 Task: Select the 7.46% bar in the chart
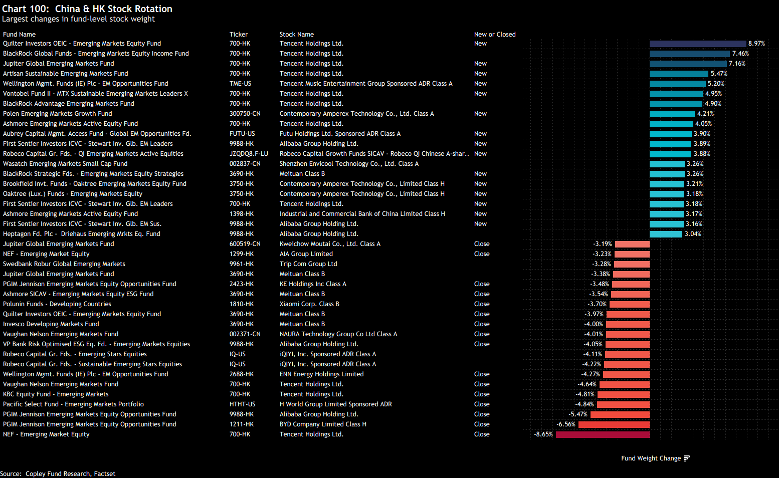tap(689, 54)
